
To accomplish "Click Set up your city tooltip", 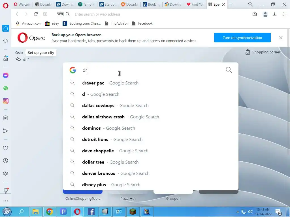I will coord(41,53).
